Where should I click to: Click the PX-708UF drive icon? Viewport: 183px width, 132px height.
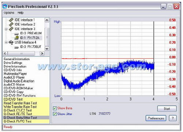tap(16, 47)
